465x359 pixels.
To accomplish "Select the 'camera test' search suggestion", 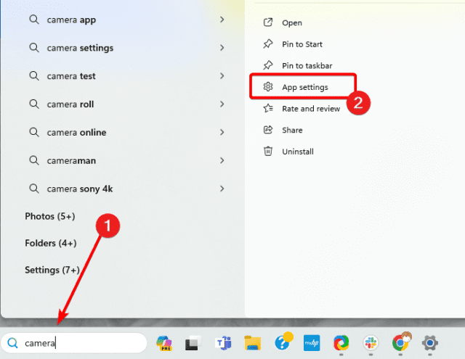I will click(71, 76).
